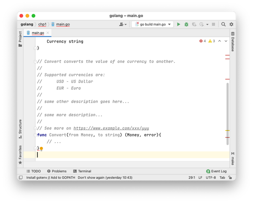The image size is (253, 203).
Task: Select the main.go editor tab
Action: click(x=38, y=33)
